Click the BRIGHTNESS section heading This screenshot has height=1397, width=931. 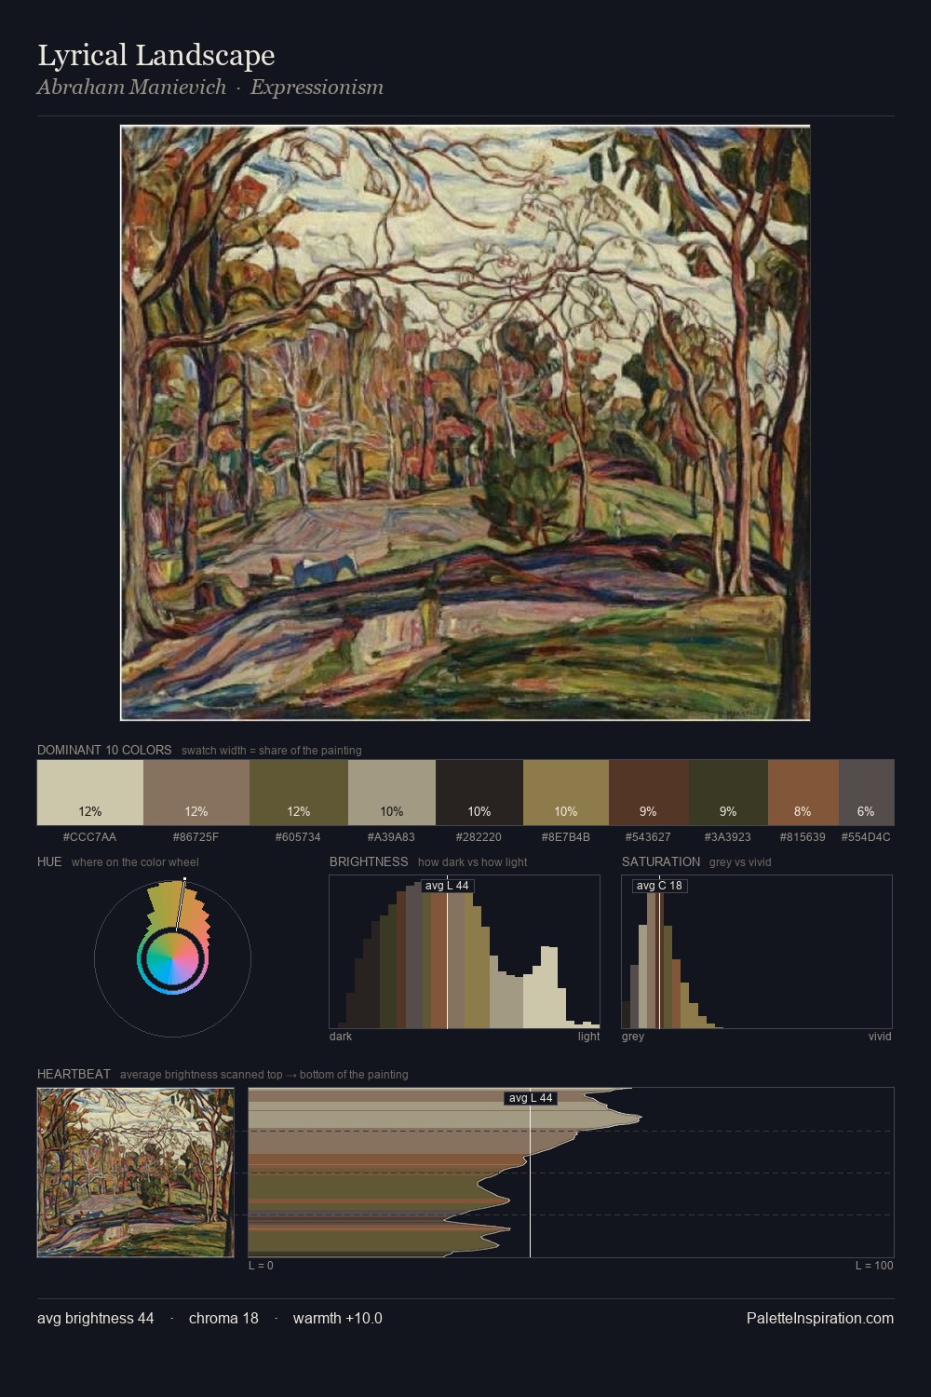(x=369, y=861)
